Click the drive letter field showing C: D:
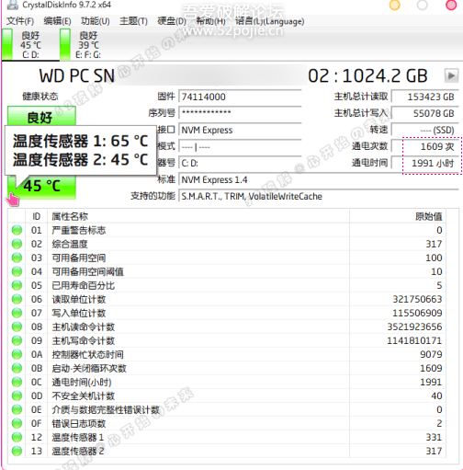Screen dimensions: 463x470 [x=241, y=163]
